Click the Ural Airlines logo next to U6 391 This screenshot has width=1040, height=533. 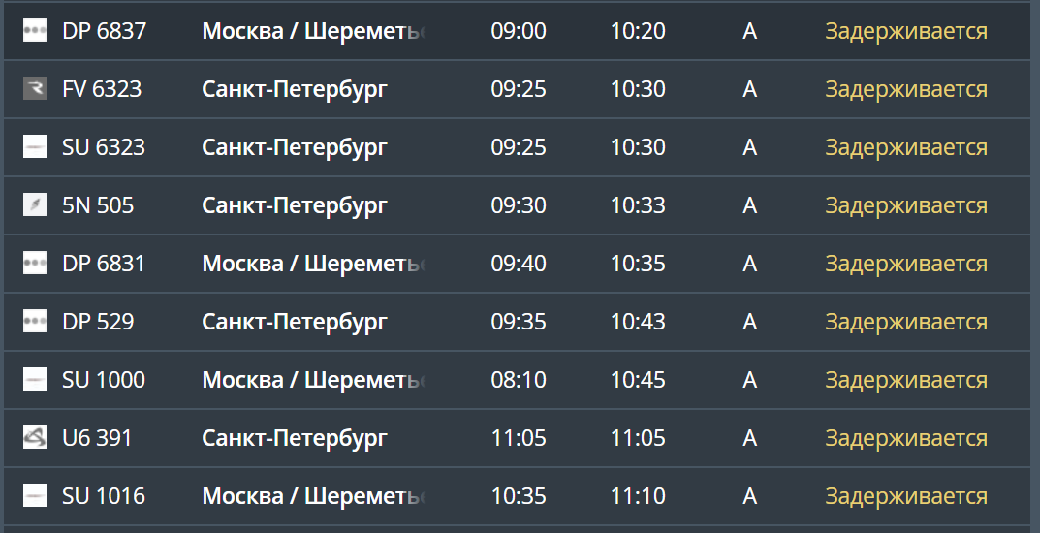[35, 438]
